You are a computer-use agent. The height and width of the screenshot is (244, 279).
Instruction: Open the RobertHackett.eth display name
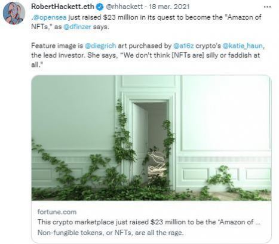click(63, 7)
